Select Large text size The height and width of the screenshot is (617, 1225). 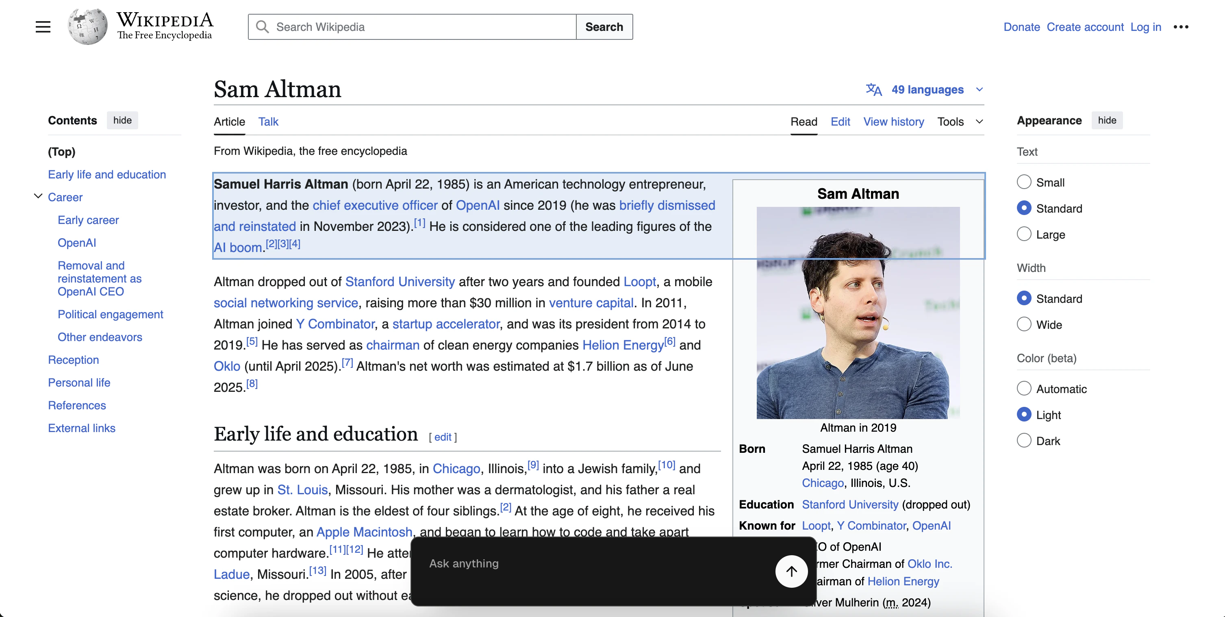click(x=1024, y=234)
